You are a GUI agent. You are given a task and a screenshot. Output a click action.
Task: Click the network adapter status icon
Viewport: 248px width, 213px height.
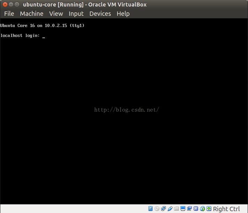(163, 209)
